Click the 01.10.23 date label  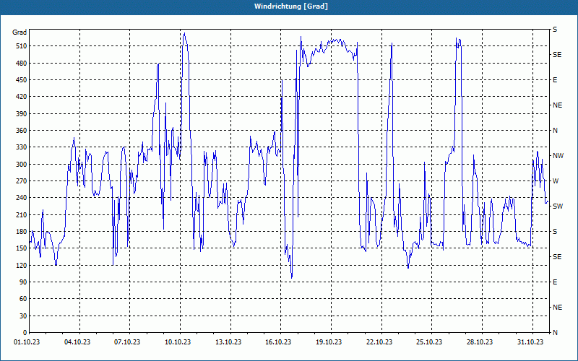tap(27, 342)
